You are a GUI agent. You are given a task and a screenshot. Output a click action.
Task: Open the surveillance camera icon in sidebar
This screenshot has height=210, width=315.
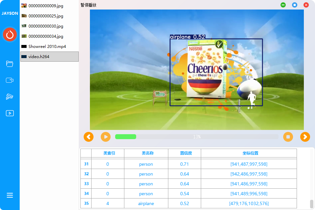tap(10, 97)
